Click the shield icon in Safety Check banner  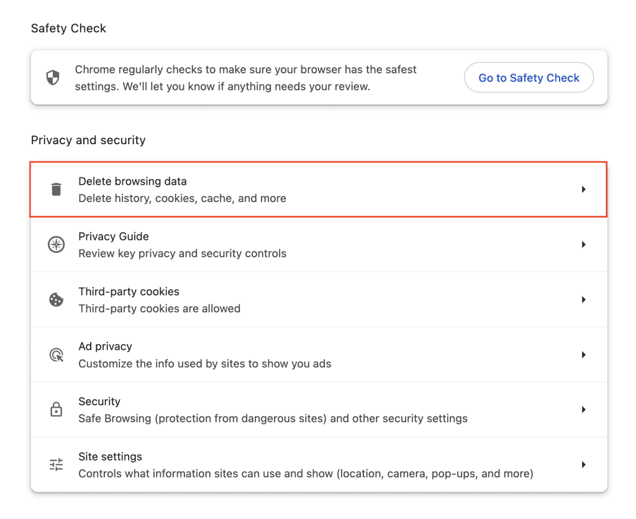[x=53, y=77]
